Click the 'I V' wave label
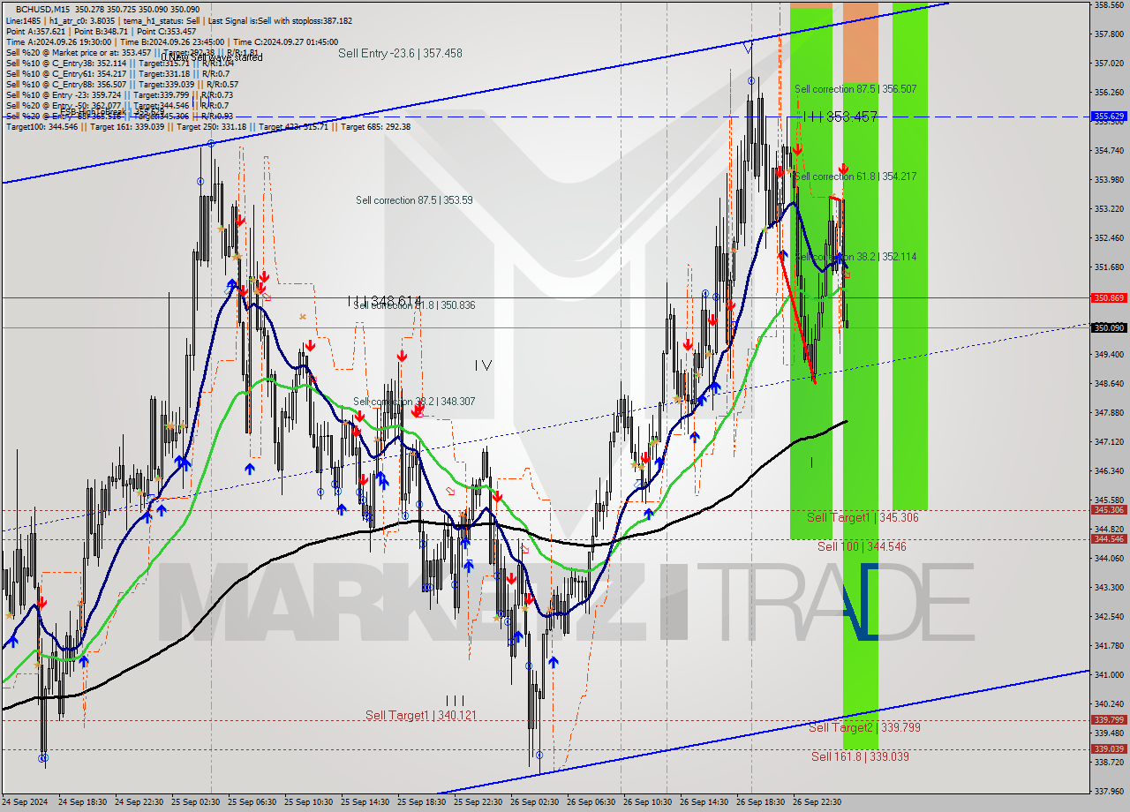 coord(483,365)
